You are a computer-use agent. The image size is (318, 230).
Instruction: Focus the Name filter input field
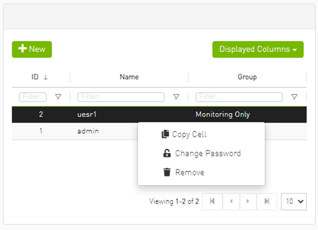(x=121, y=97)
